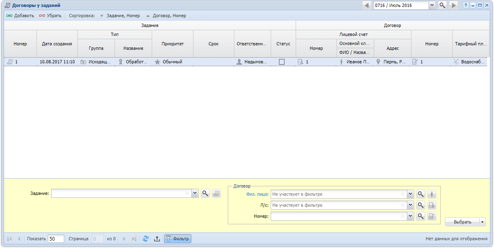Go to previous page
This screenshot has width=494, height=248.
(19, 239)
